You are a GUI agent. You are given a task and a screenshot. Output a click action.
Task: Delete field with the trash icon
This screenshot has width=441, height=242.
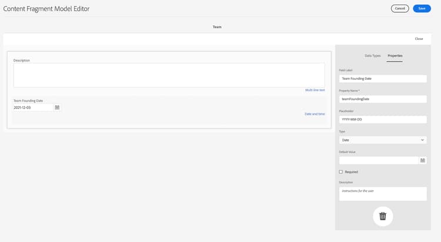tap(383, 216)
